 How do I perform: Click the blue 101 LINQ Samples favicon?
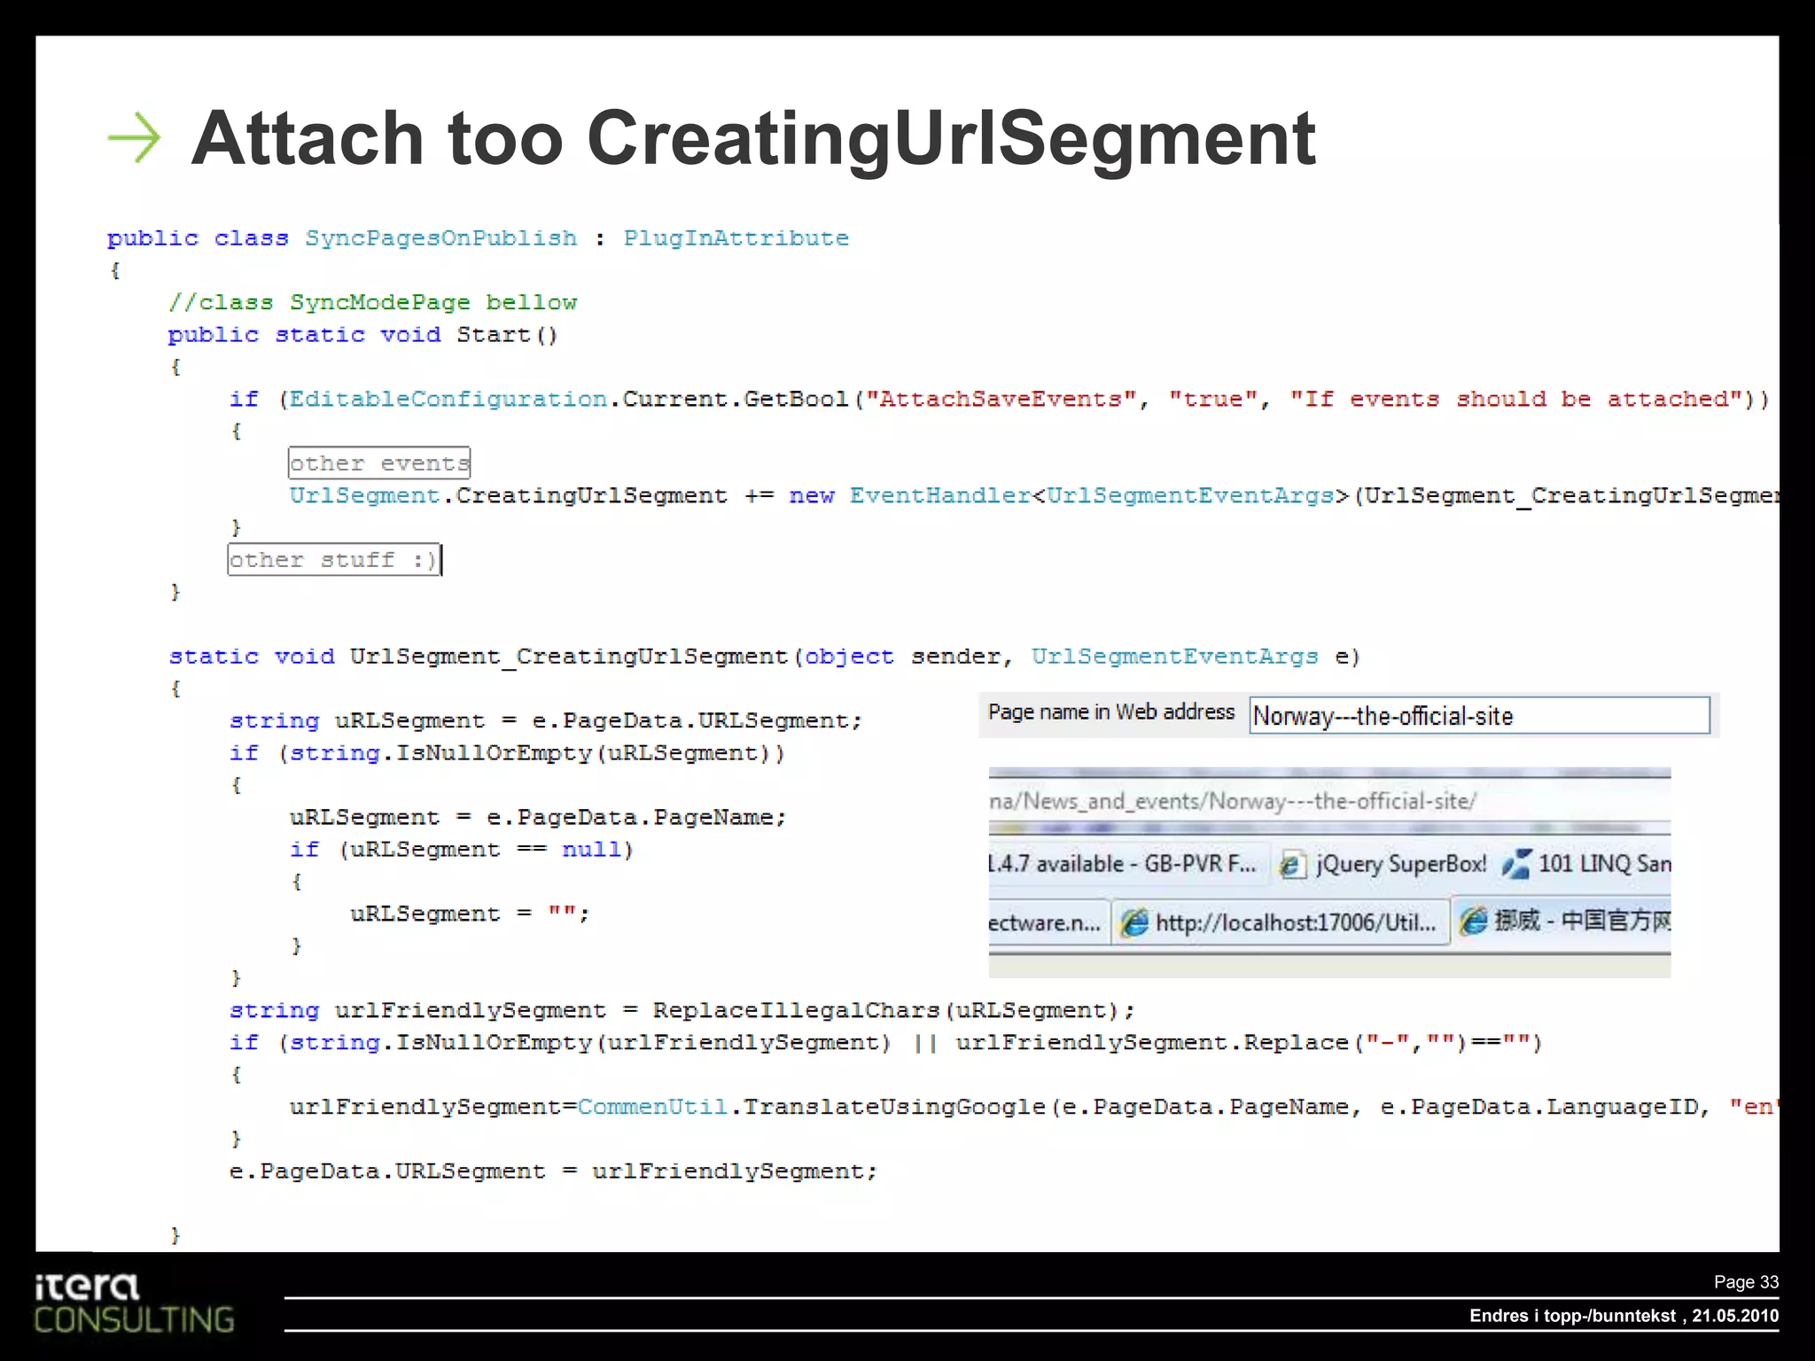(x=1515, y=864)
